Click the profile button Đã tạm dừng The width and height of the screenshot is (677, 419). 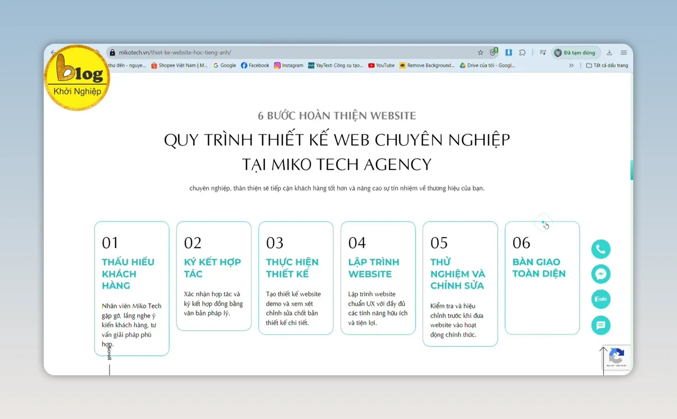576,52
